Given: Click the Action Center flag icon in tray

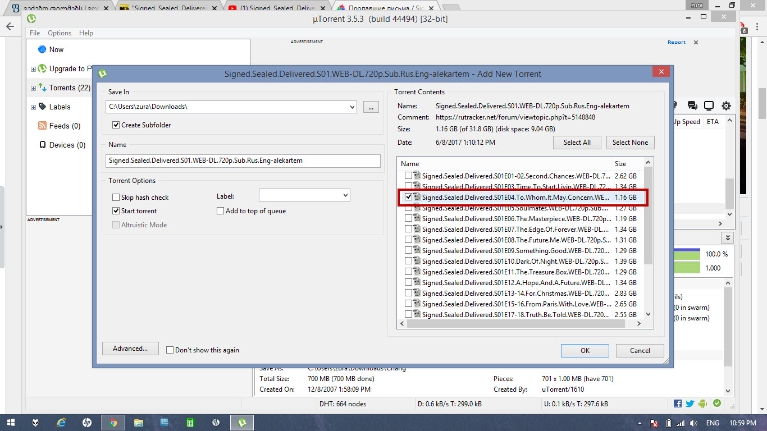Looking at the screenshot, I should click(654, 423).
